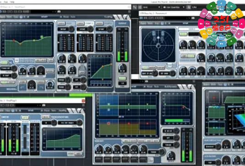Viewport: 245px width, 166px height.
Task: Click the camera icon in Panorama window header
Action: (x=193, y=18)
